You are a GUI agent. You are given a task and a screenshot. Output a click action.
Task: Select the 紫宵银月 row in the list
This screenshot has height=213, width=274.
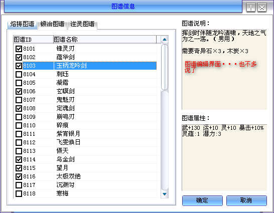85,134
